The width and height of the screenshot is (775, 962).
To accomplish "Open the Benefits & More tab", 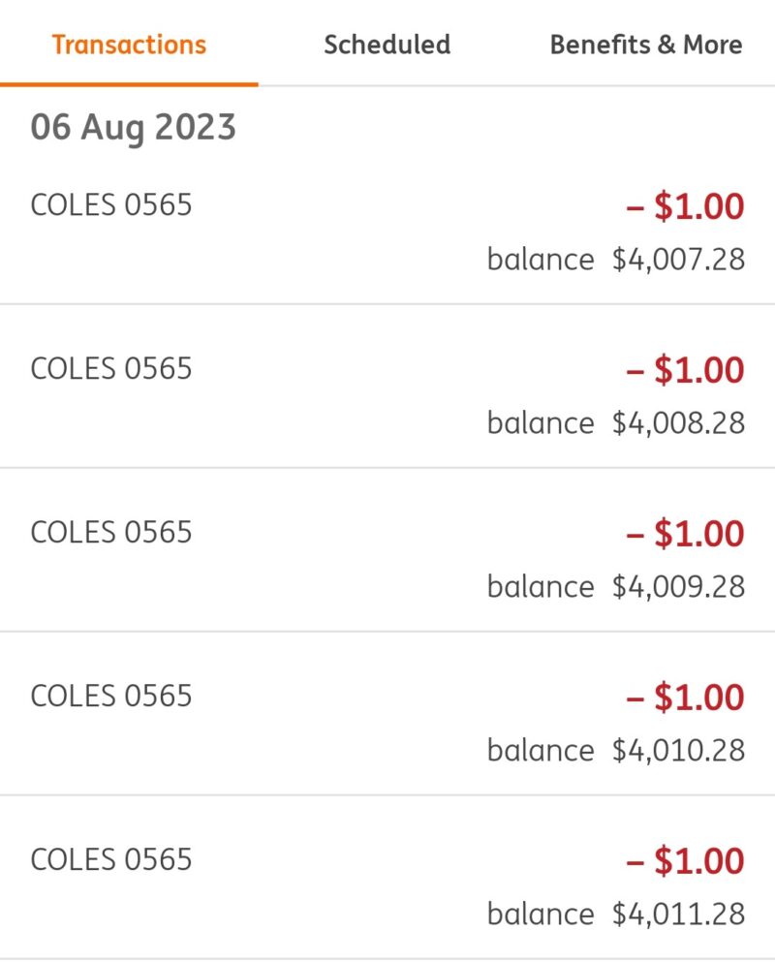I will [x=645, y=45].
